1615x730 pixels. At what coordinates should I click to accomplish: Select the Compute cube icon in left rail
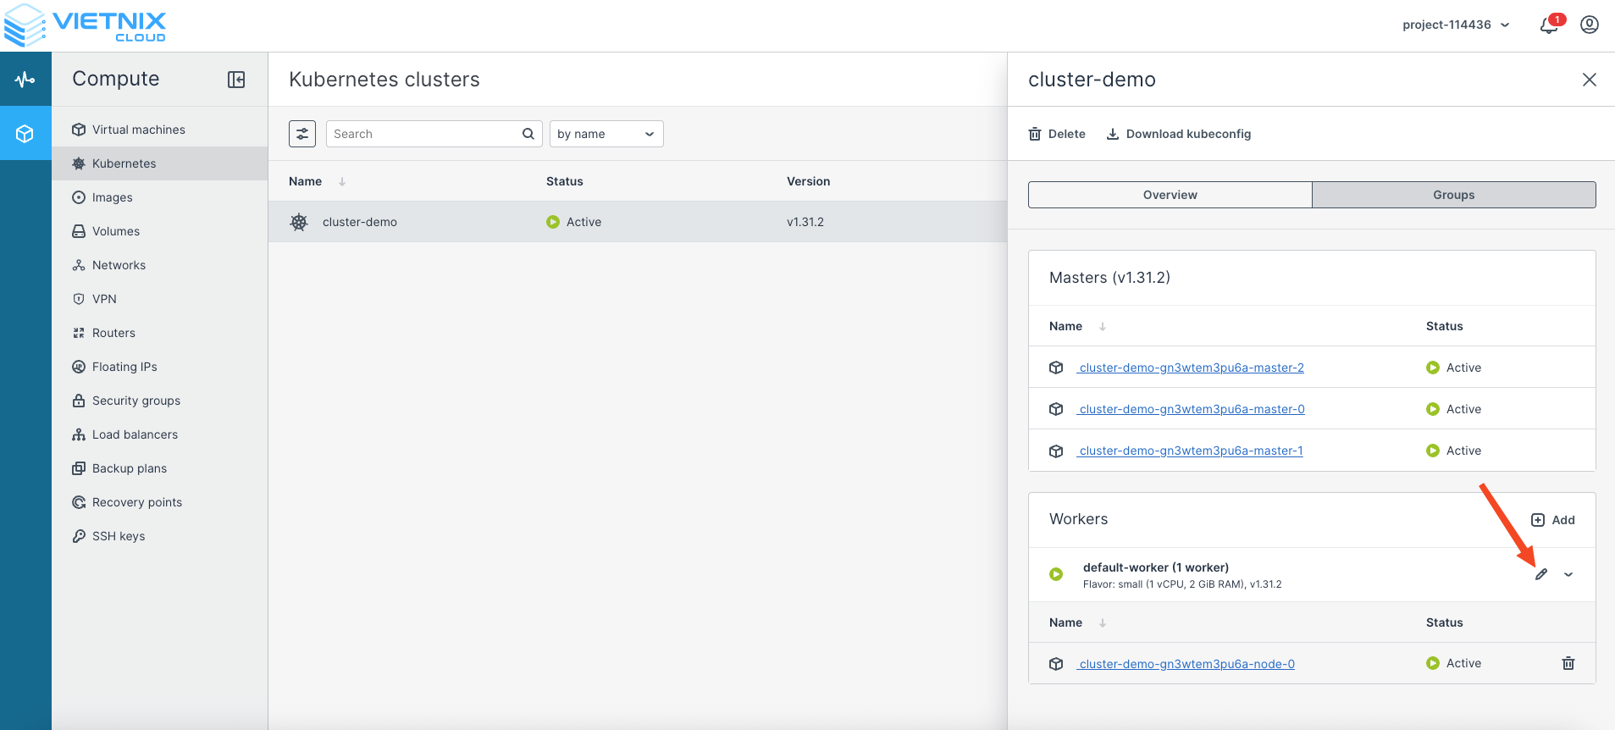pyautogui.click(x=25, y=134)
